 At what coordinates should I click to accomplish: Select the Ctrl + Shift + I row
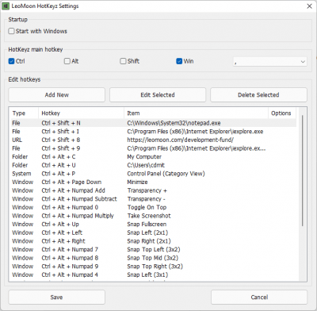point(153,132)
